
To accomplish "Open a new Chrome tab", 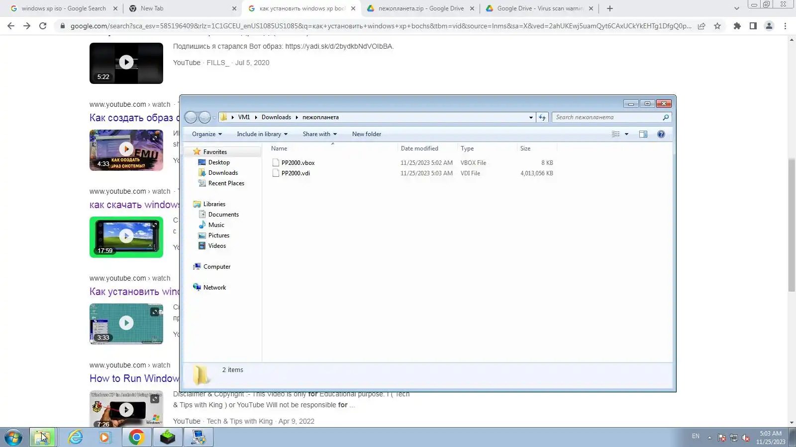I will click(x=610, y=8).
